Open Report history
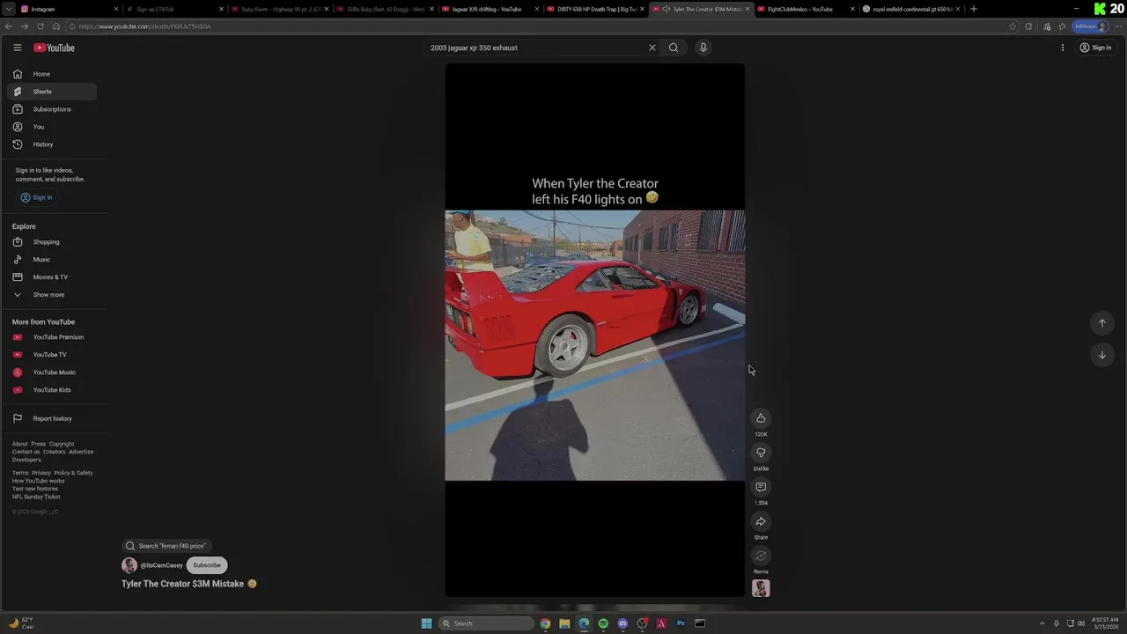 (x=52, y=418)
